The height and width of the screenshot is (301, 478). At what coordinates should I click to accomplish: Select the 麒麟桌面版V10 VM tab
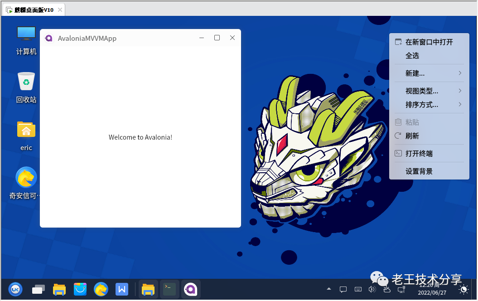pos(34,10)
